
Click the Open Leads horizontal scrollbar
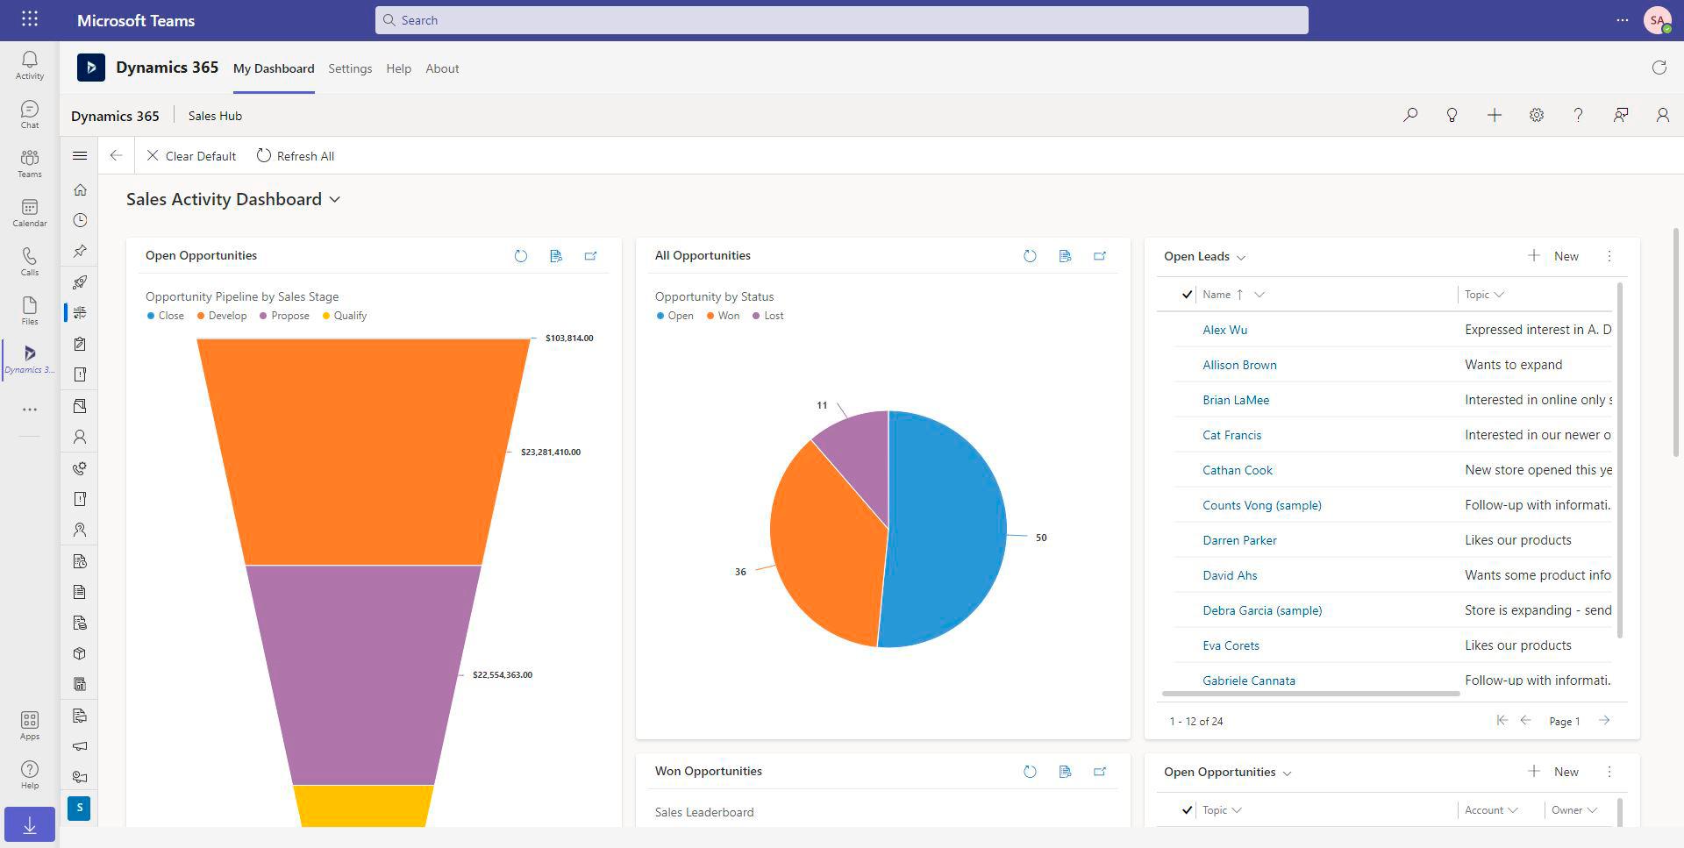click(1310, 694)
